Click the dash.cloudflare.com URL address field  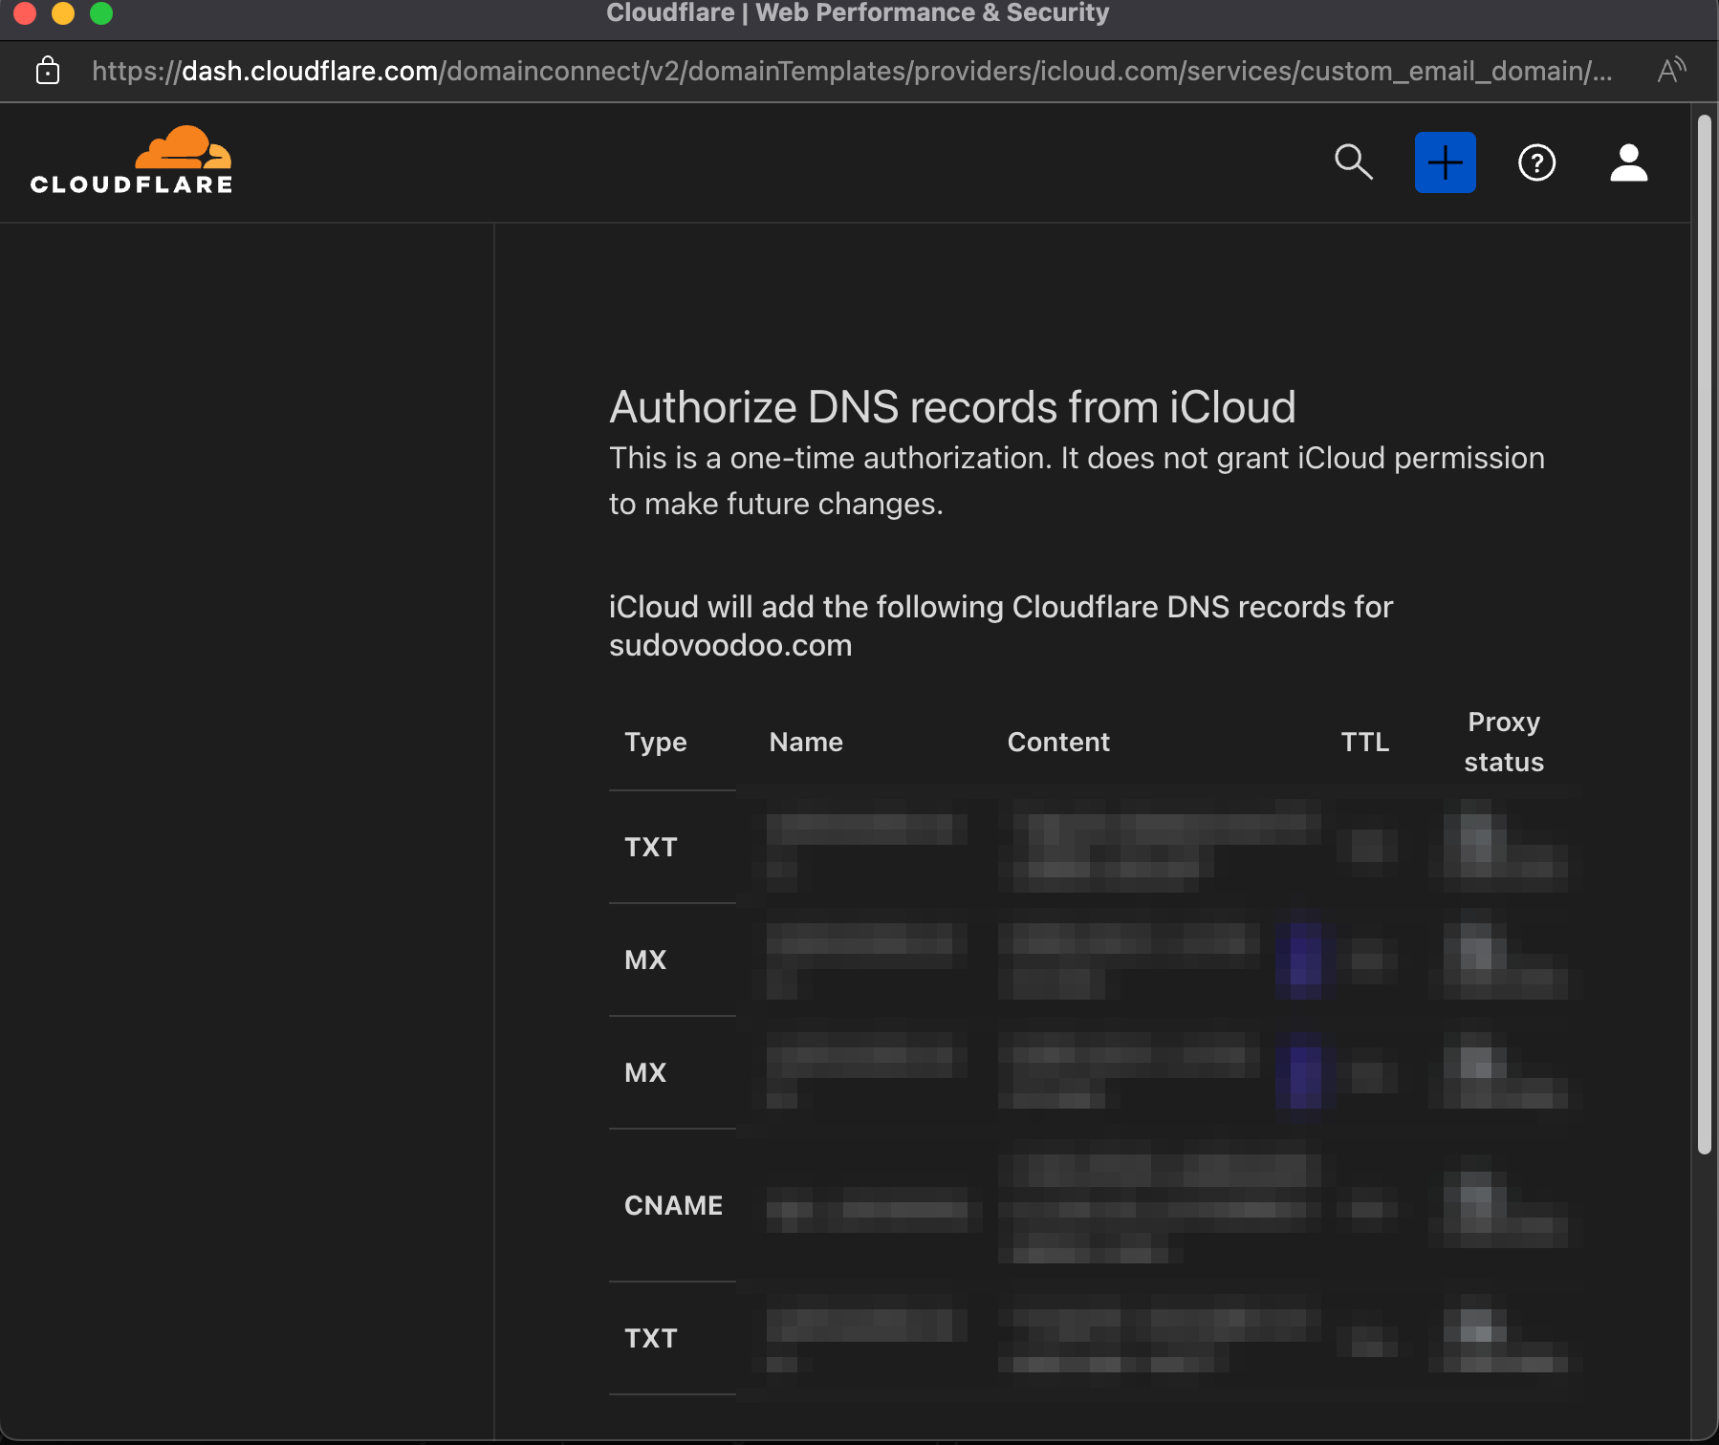point(852,71)
